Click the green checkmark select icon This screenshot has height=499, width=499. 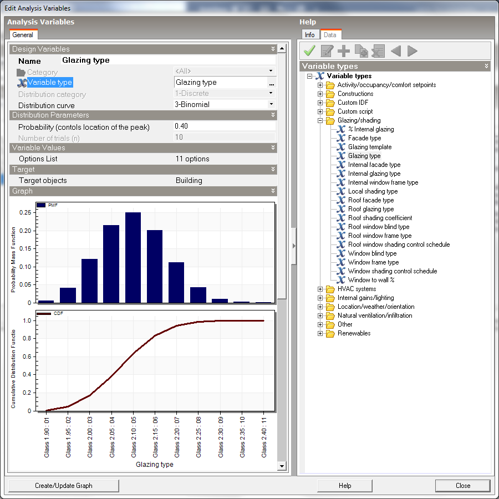309,51
